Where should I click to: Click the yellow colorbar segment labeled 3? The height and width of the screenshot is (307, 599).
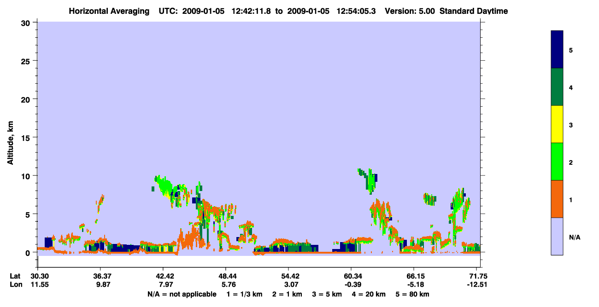(557, 124)
